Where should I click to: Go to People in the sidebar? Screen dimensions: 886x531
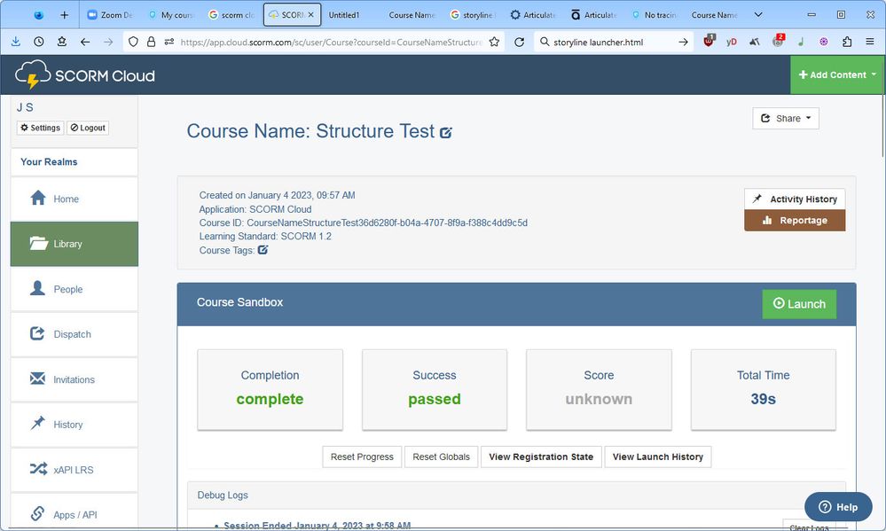point(74,289)
